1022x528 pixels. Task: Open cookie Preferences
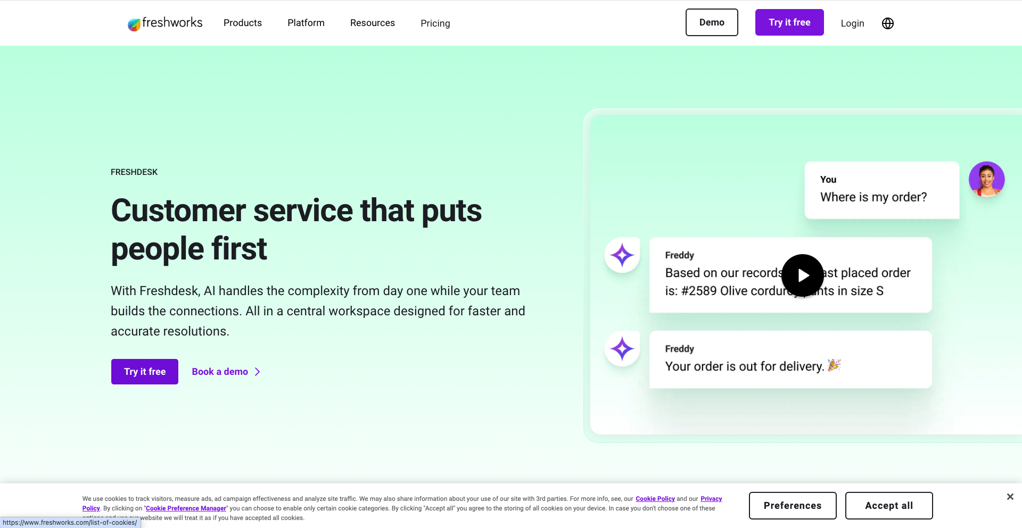(792, 506)
